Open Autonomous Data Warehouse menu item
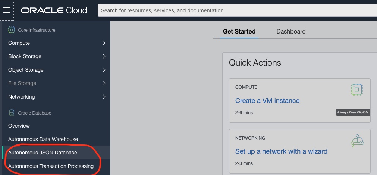 coord(43,139)
